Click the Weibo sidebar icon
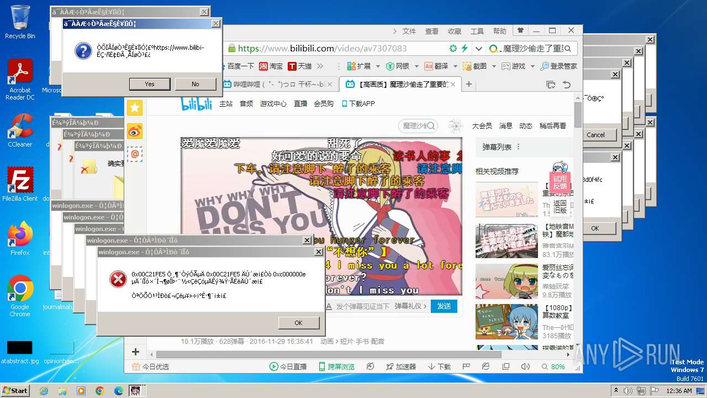Screen dimensions: 707x398 click(x=135, y=131)
